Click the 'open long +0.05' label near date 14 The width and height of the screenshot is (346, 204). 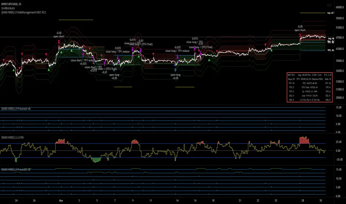[176, 76]
